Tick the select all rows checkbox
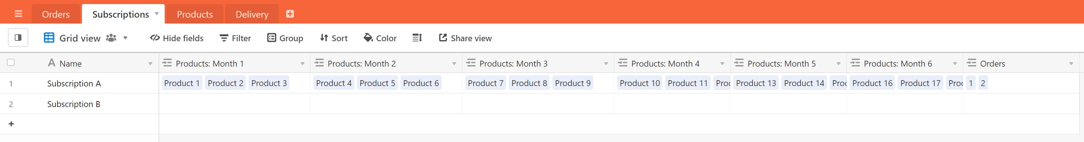This screenshot has height=142, width=1084. pos(11,63)
